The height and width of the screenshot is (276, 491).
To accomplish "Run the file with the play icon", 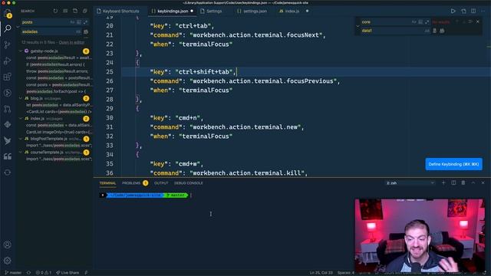I will 453,11.
